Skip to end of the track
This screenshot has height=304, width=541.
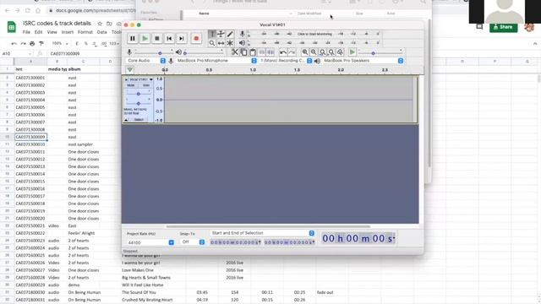tap(182, 39)
